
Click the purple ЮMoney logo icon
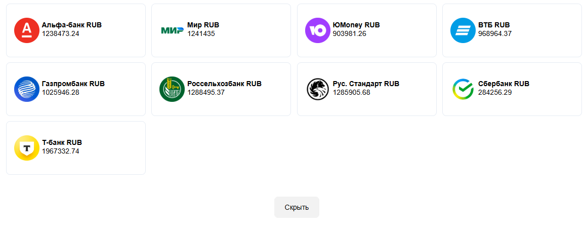coord(317,30)
